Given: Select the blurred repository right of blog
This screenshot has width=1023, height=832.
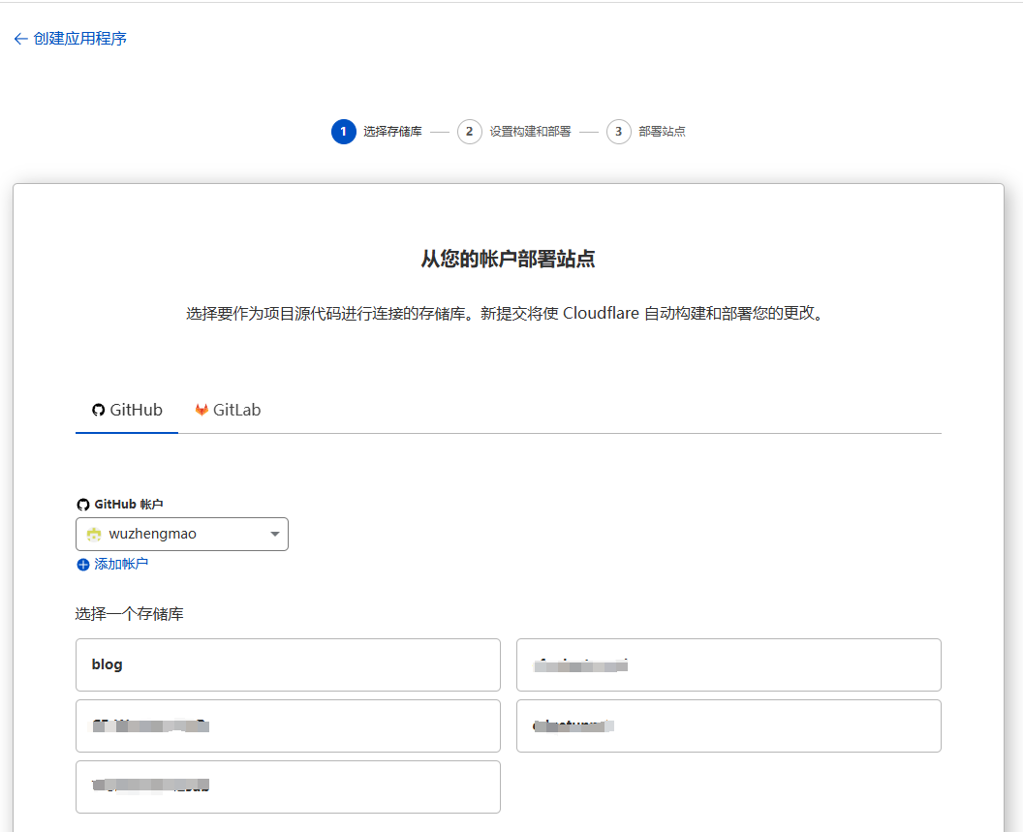Looking at the screenshot, I should 728,664.
